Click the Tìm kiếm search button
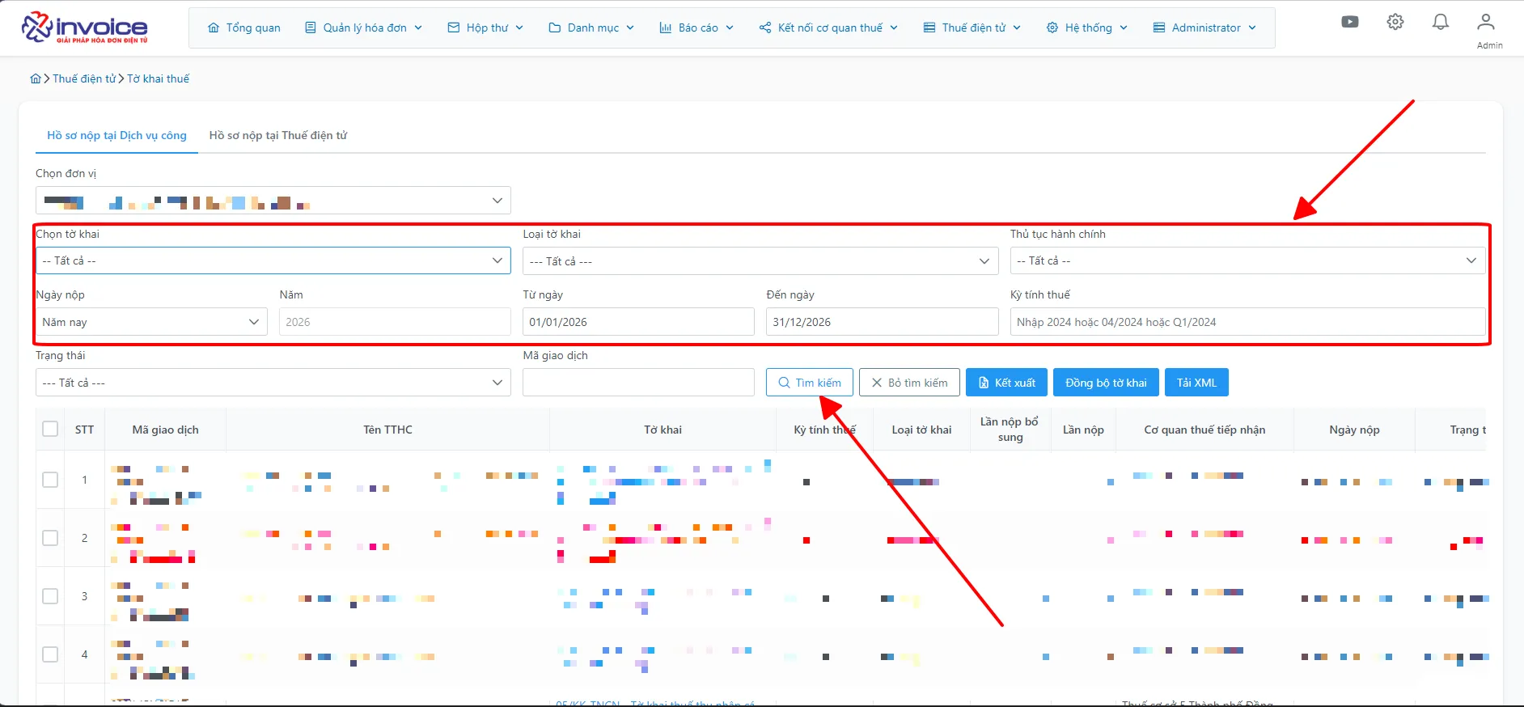 click(x=809, y=382)
